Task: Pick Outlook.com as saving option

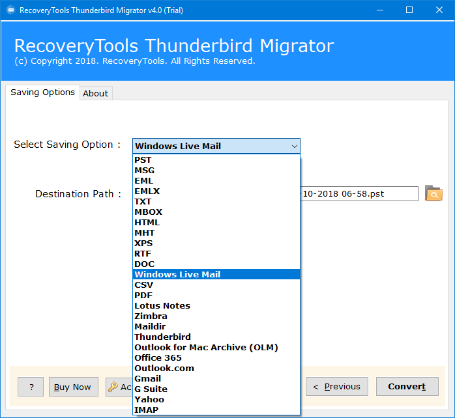Action: (x=216, y=369)
